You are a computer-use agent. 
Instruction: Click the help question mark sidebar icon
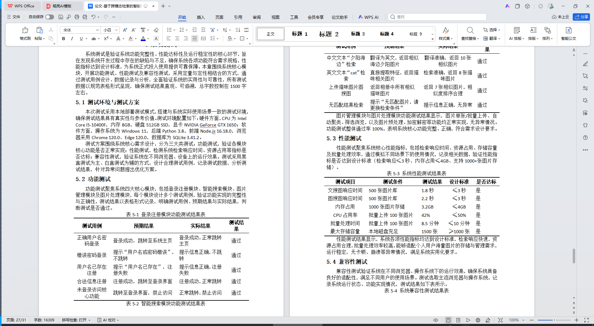tap(585, 138)
